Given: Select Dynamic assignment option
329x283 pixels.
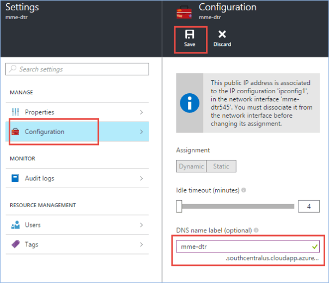Looking at the screenshot, I should pos(191,166).
